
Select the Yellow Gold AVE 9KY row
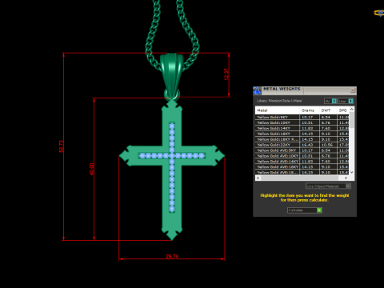[x=302, y=150]
